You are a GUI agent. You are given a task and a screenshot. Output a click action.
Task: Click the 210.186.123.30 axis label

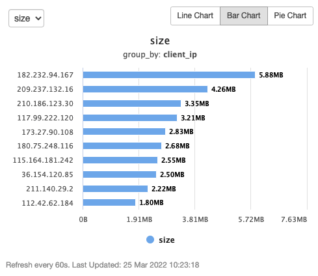click(x=46, y=103)
